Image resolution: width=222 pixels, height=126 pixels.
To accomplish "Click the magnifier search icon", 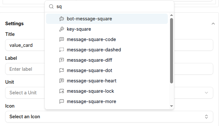I will click(51, 6).
